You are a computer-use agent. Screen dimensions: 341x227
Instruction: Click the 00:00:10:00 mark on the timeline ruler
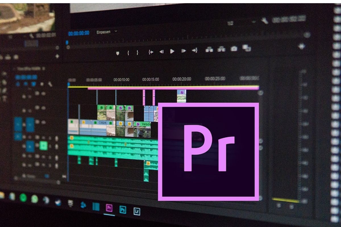(122, 80)
